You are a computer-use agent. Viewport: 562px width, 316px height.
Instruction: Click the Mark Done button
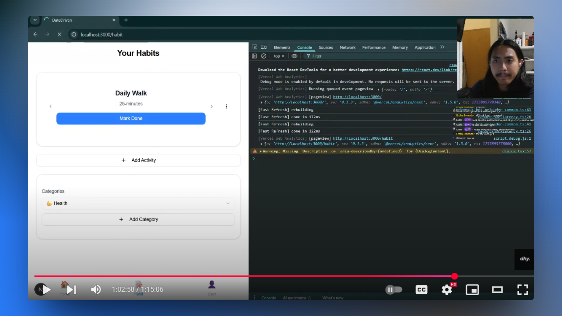point(131,118)
